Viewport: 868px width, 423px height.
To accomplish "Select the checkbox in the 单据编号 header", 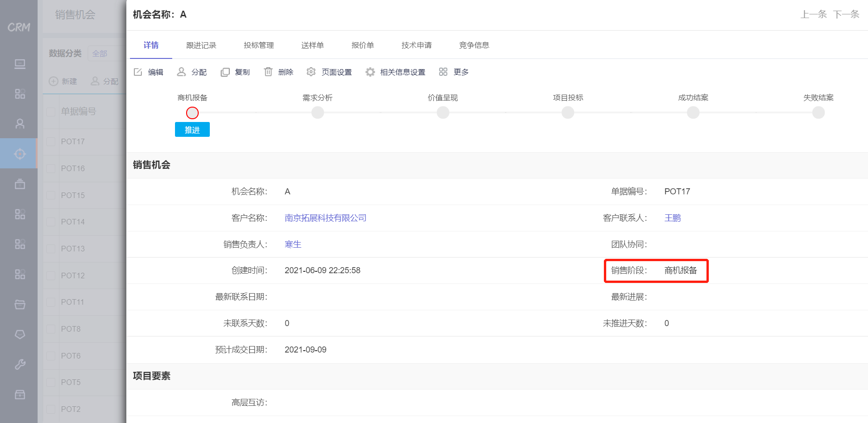I will [51, 112].
